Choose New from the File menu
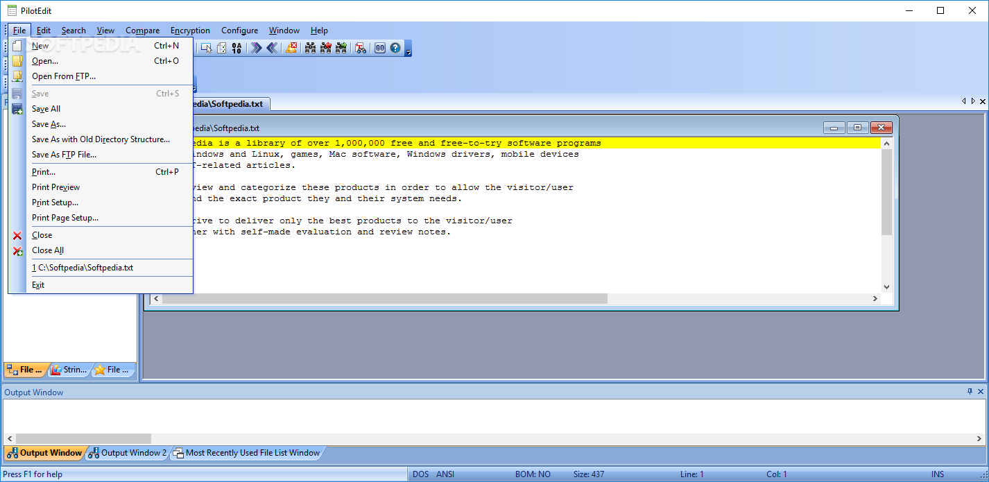Viewport: 989px width, 482px height. (101, 46)
